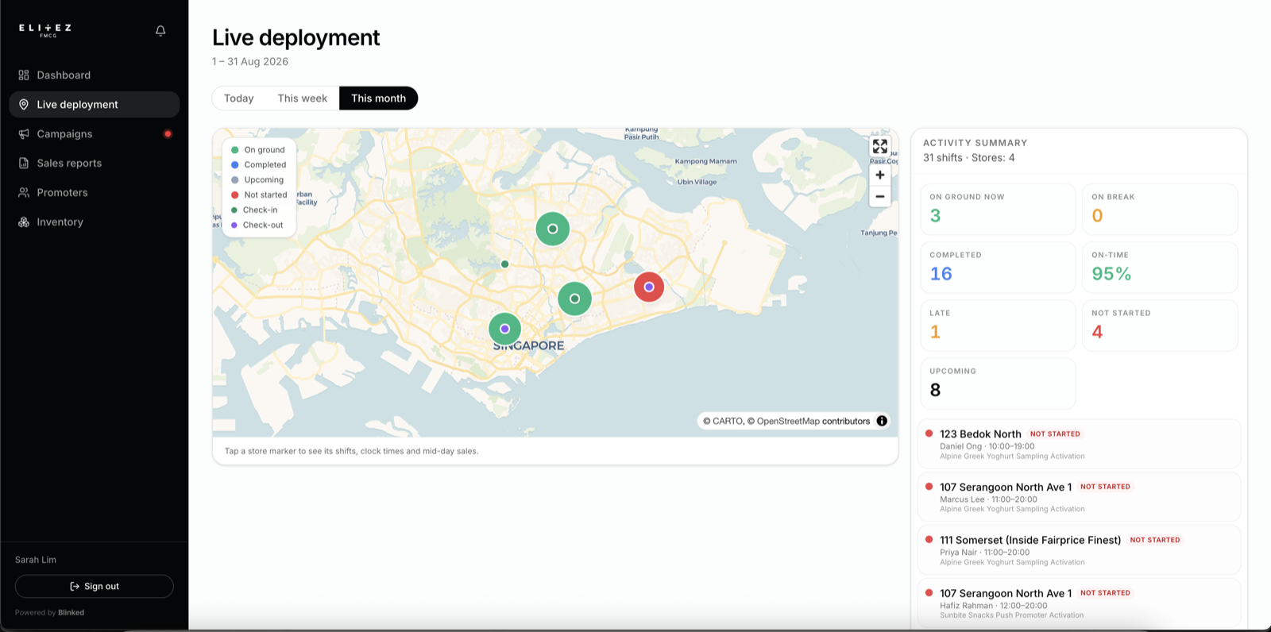This screenshot has width=1271, height=632.
Task: Open the CARTO attribution link
Action: [x=728, y=421]
